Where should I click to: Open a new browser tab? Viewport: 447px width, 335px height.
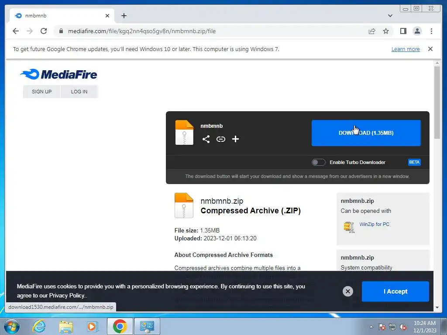[x=124, y=16]
